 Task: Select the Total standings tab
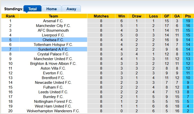point(32,9)
